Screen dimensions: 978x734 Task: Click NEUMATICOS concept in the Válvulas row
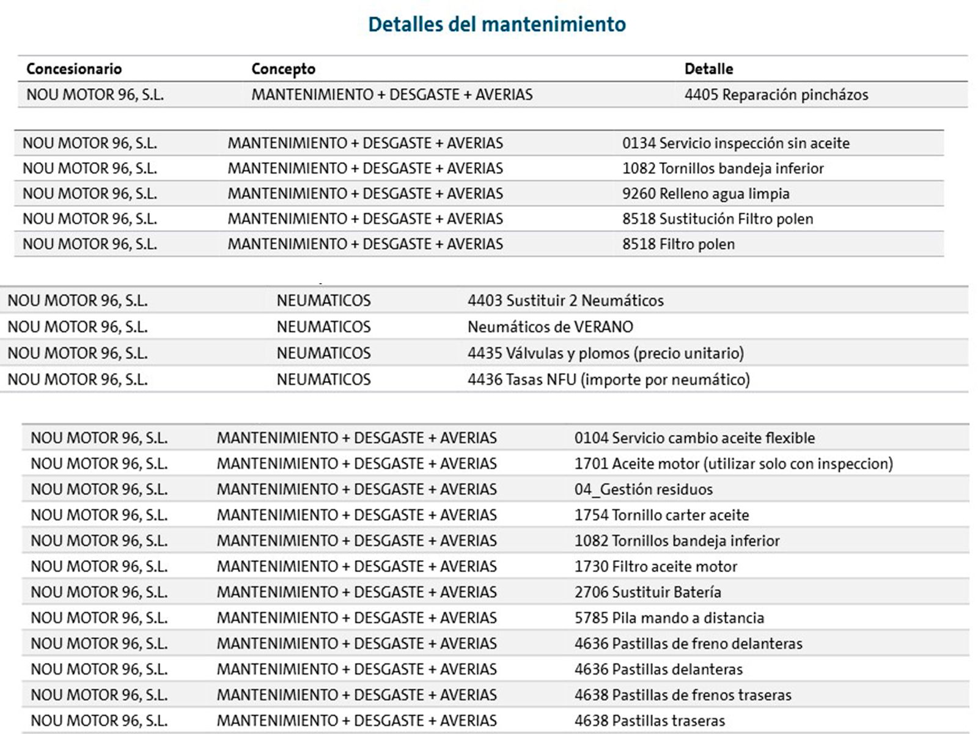click(324, 353)
